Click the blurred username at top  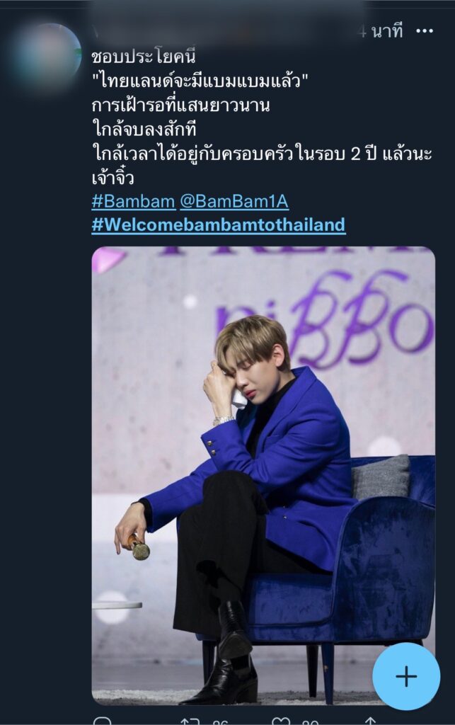click(x=221, y=31)
